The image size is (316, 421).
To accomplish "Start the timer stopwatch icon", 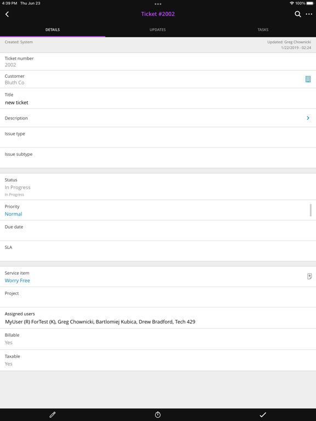I will tap(158, 415).
